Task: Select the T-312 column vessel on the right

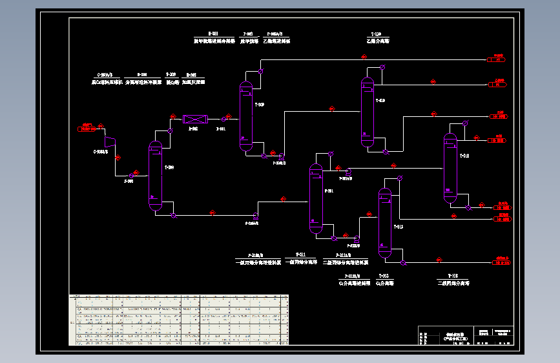Action: pos(450,169)
